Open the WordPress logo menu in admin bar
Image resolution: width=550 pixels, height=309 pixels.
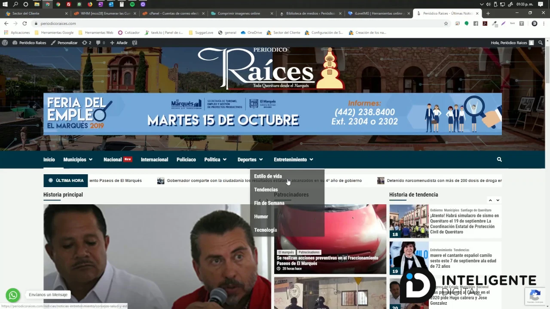pyautogui.click(x=5, y=43)
